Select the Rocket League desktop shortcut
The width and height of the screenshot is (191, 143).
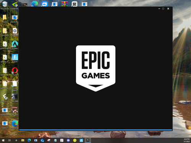(x=15, y=86)
